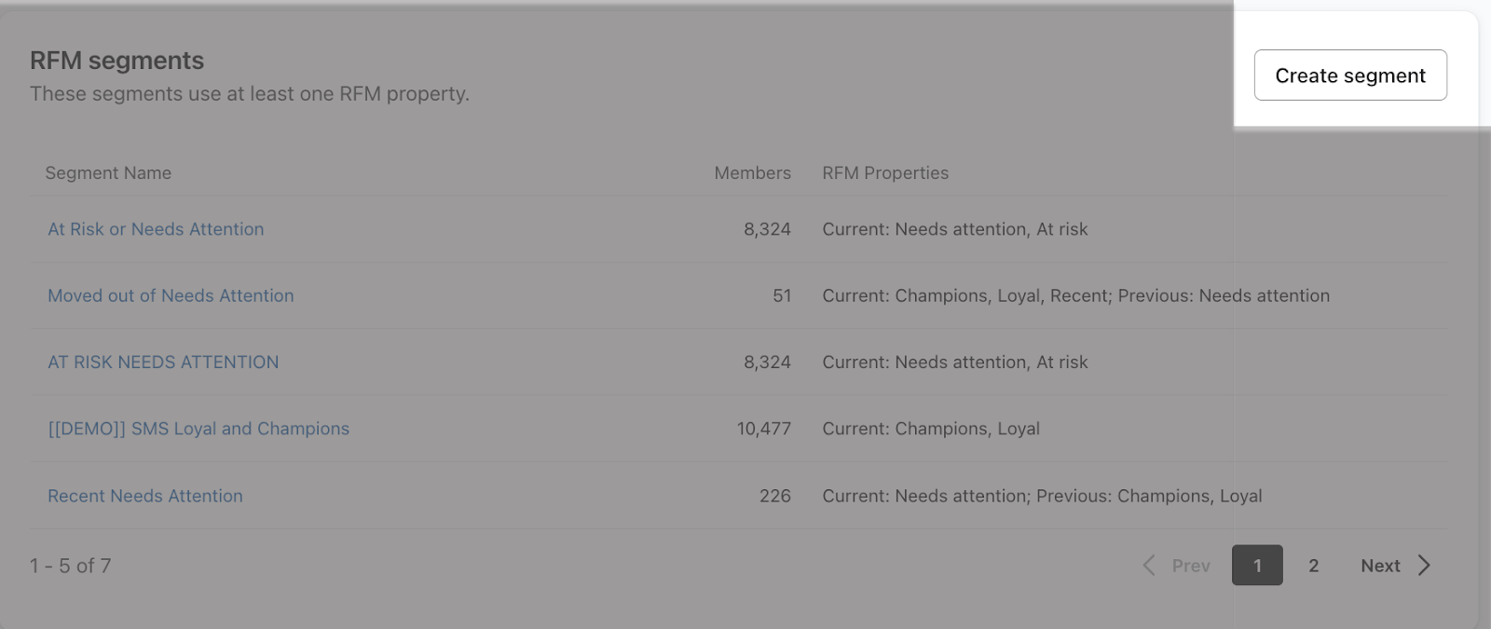Click the 10,477 members count

[x=763, y=429]
